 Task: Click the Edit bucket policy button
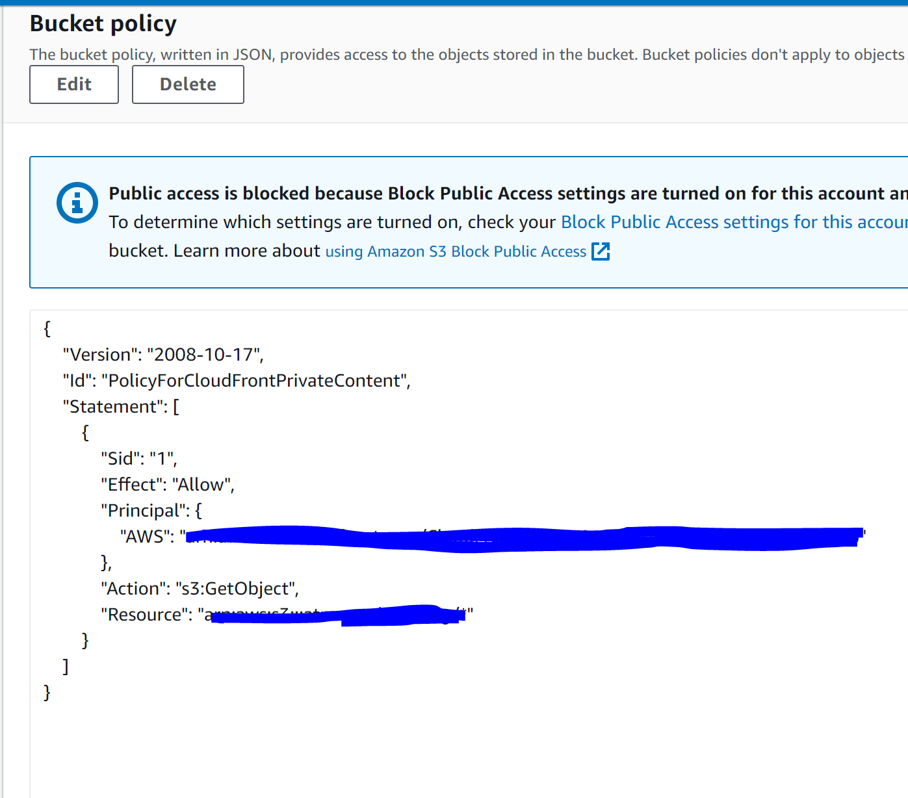74,84
